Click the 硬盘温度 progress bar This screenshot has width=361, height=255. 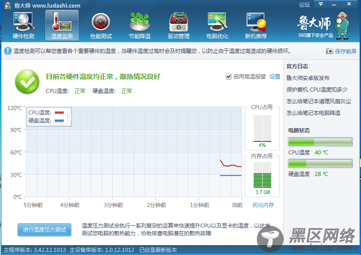click(320, 163)
